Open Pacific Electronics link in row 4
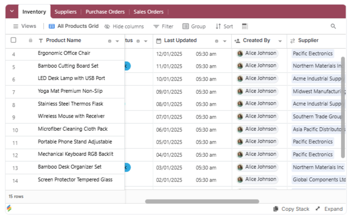354x218 pixels. coord(313,54)
